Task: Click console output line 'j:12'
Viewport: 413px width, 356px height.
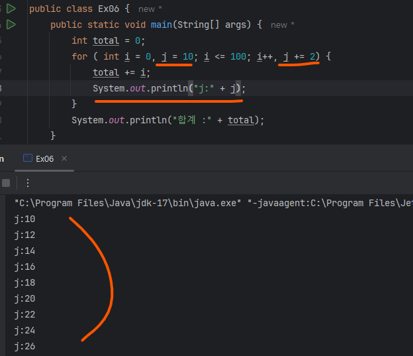Action: point(24,235)
